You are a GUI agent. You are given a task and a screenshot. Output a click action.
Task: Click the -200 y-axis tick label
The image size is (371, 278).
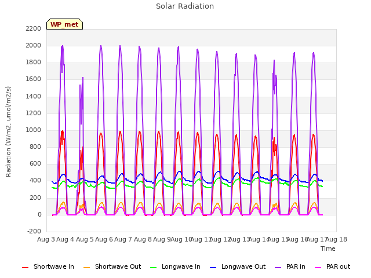pos(34,231)
